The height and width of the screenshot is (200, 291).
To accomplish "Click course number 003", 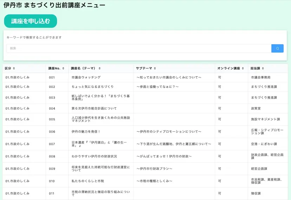I will coord(52,98).
